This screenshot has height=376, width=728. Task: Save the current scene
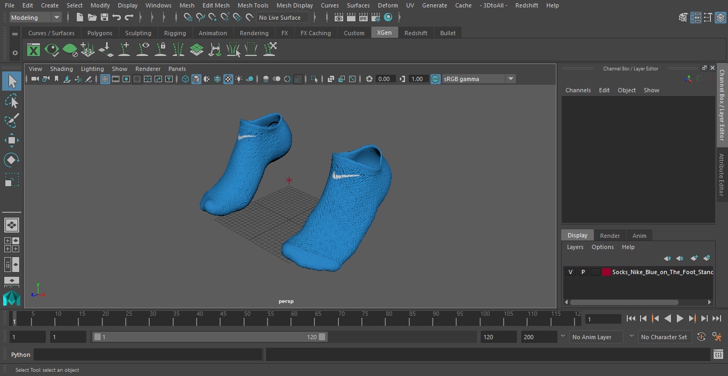104,18
